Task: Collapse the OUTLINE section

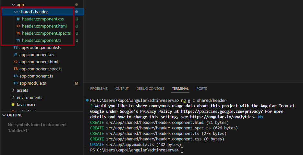Action: click(x=4, y=115)
